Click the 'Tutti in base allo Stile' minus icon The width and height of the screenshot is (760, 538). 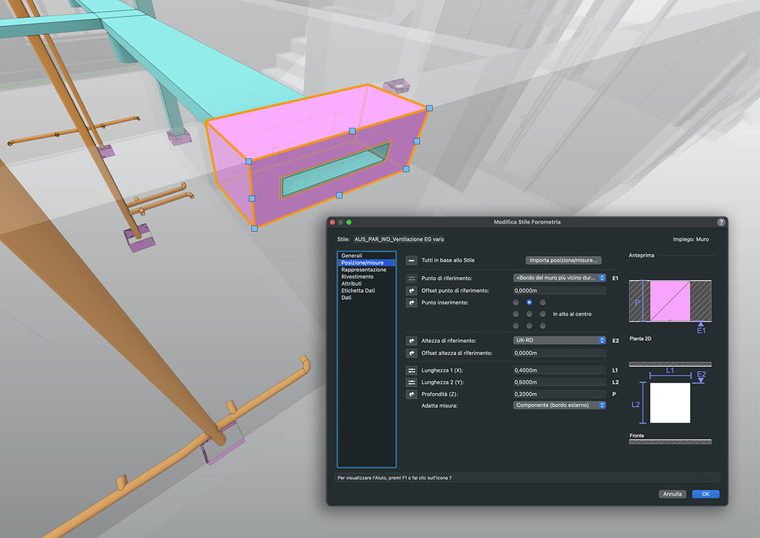click(411, 260)
